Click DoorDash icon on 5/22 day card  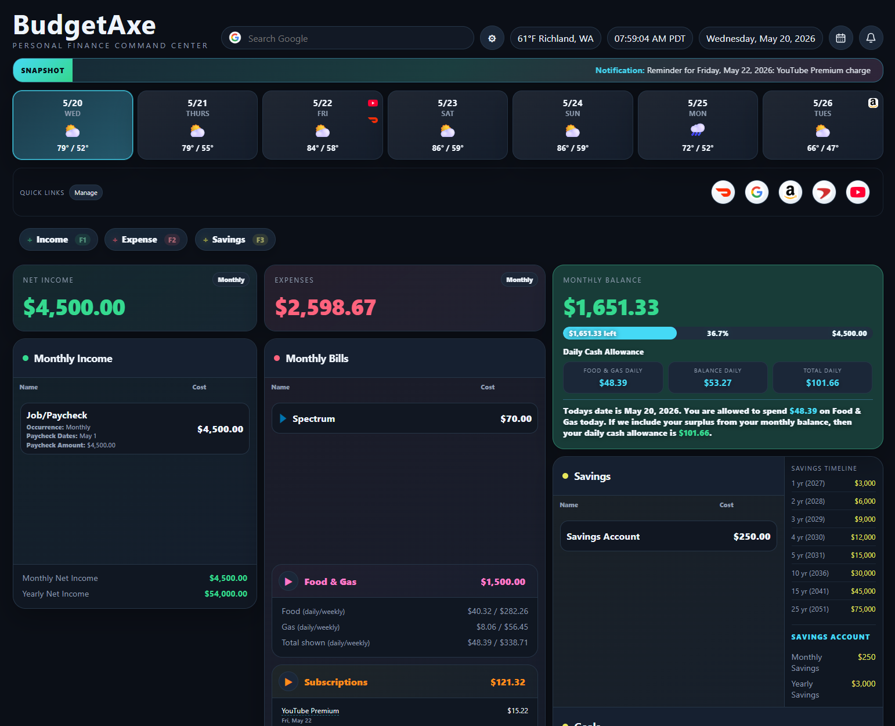pyautogui.click(x=373, y=120)
